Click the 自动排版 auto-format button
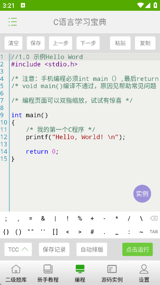 (x=92, y=249)
